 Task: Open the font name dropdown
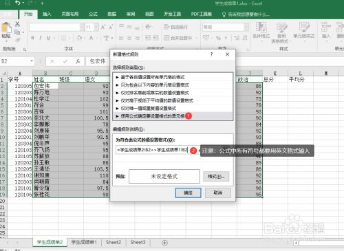pyautogui.click(x=82, y=28)
